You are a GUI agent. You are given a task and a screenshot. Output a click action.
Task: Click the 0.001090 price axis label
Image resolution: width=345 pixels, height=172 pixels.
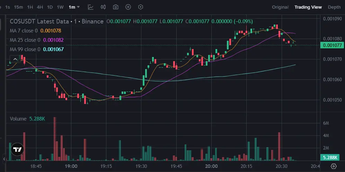332,18
